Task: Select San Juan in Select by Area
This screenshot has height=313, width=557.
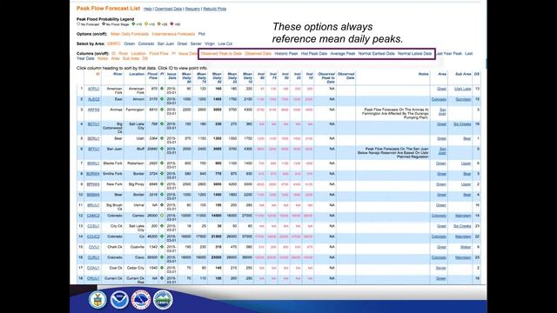Action: (165, 43)
